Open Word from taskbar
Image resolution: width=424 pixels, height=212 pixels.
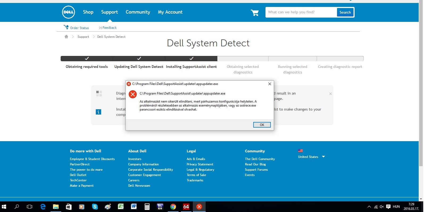click(134, 207)
